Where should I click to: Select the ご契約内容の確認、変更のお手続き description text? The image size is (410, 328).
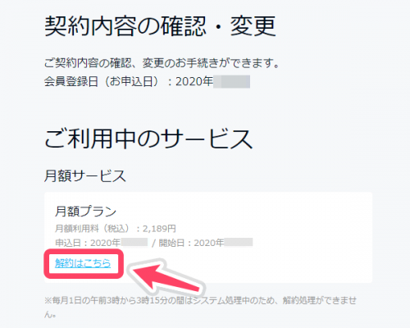[162, 63]
